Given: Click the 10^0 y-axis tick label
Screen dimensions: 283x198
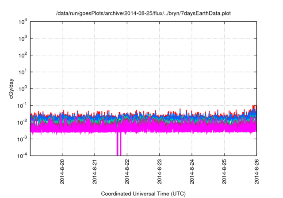Looking at the screenshot, I should (23, 89).
